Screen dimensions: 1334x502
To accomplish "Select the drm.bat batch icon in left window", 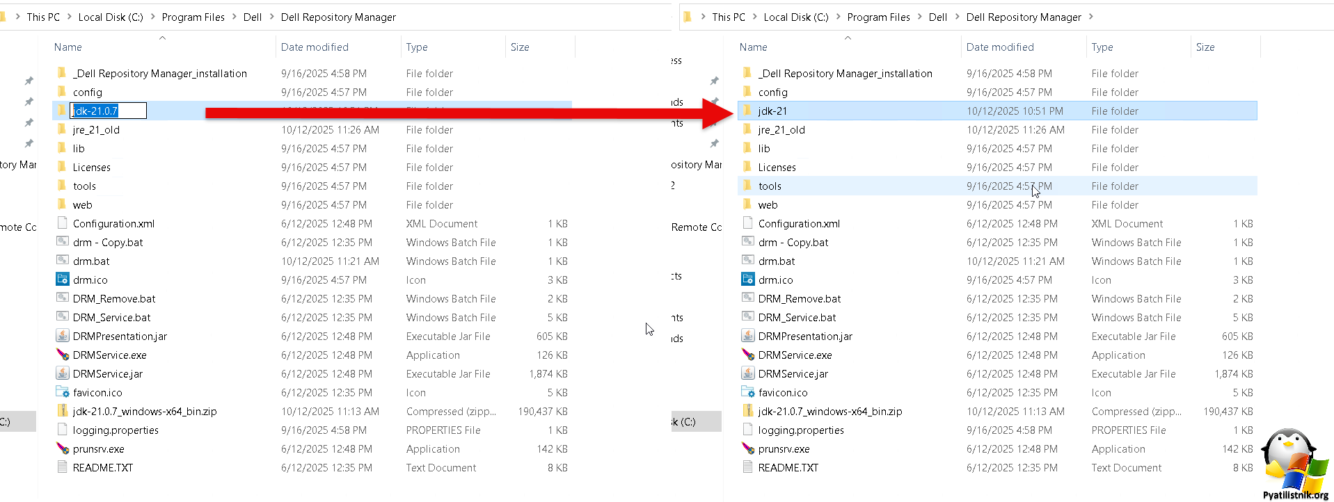I will (x=62, y=261).
